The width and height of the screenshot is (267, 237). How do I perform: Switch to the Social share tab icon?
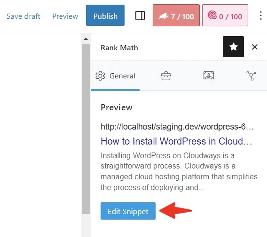pyautogui.click(x=251, y=76)
